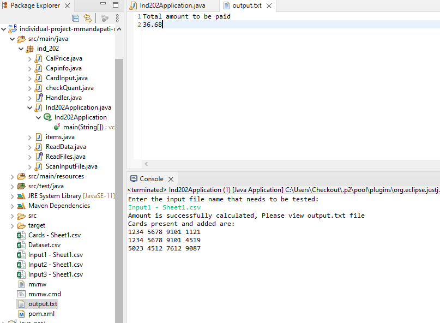Expand JRE System Library node
This screenshot has height=323, width=440.
(12, 196)
